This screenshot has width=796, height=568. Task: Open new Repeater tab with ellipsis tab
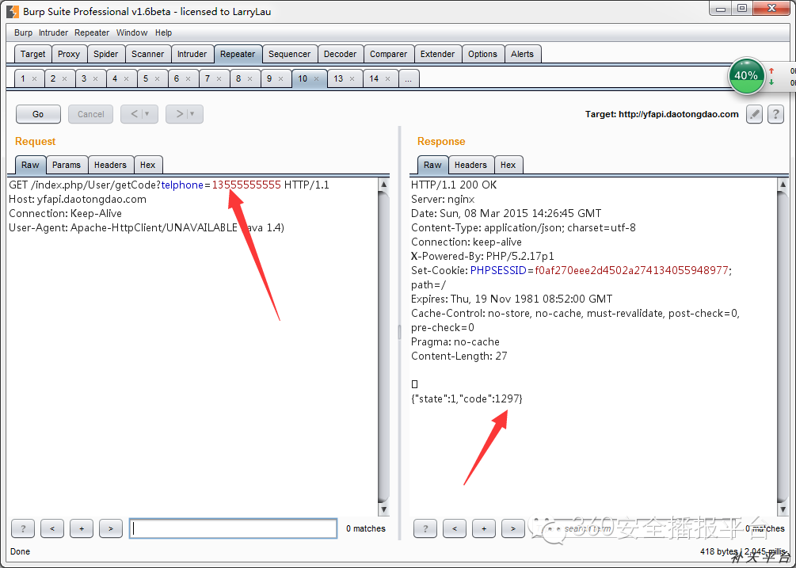pos(409,78)
